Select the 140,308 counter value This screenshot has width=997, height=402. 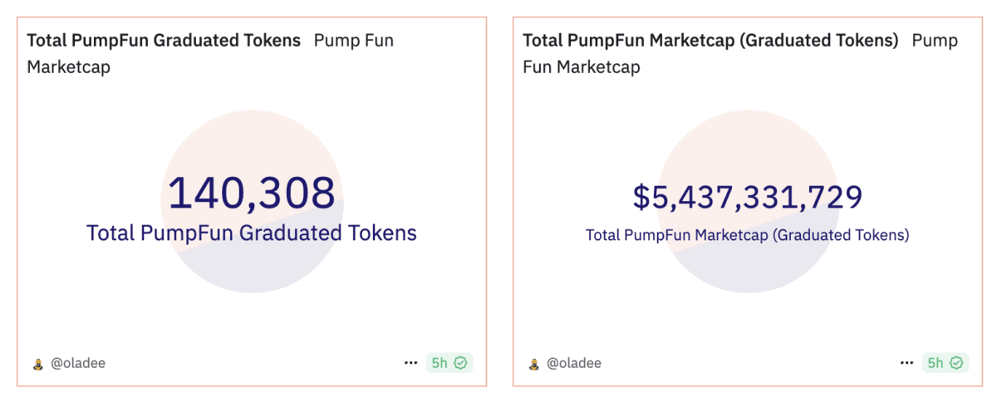[x=252, y=193]
